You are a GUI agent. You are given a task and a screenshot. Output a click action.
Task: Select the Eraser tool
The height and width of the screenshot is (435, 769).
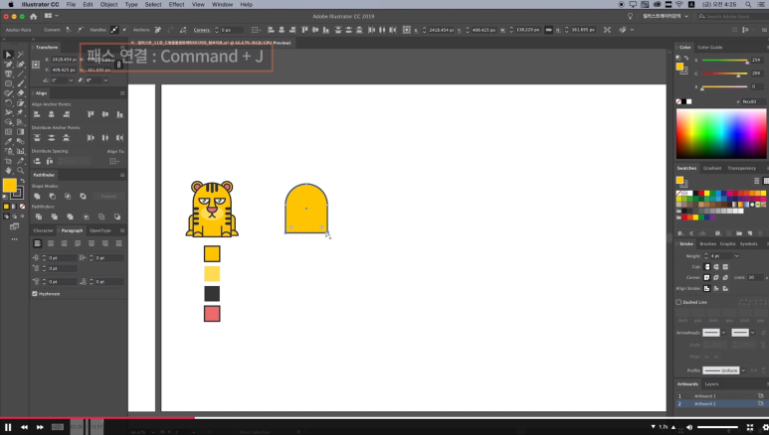pos(21,93)
